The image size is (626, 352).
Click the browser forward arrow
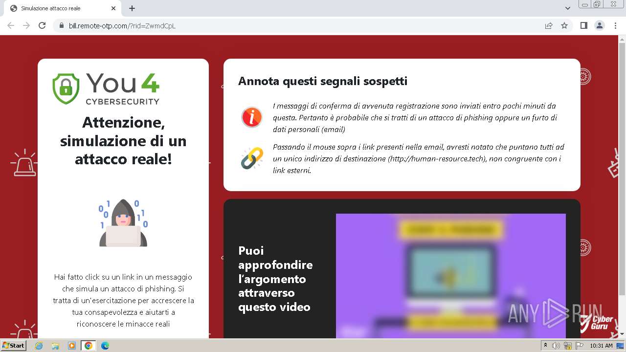26,25
